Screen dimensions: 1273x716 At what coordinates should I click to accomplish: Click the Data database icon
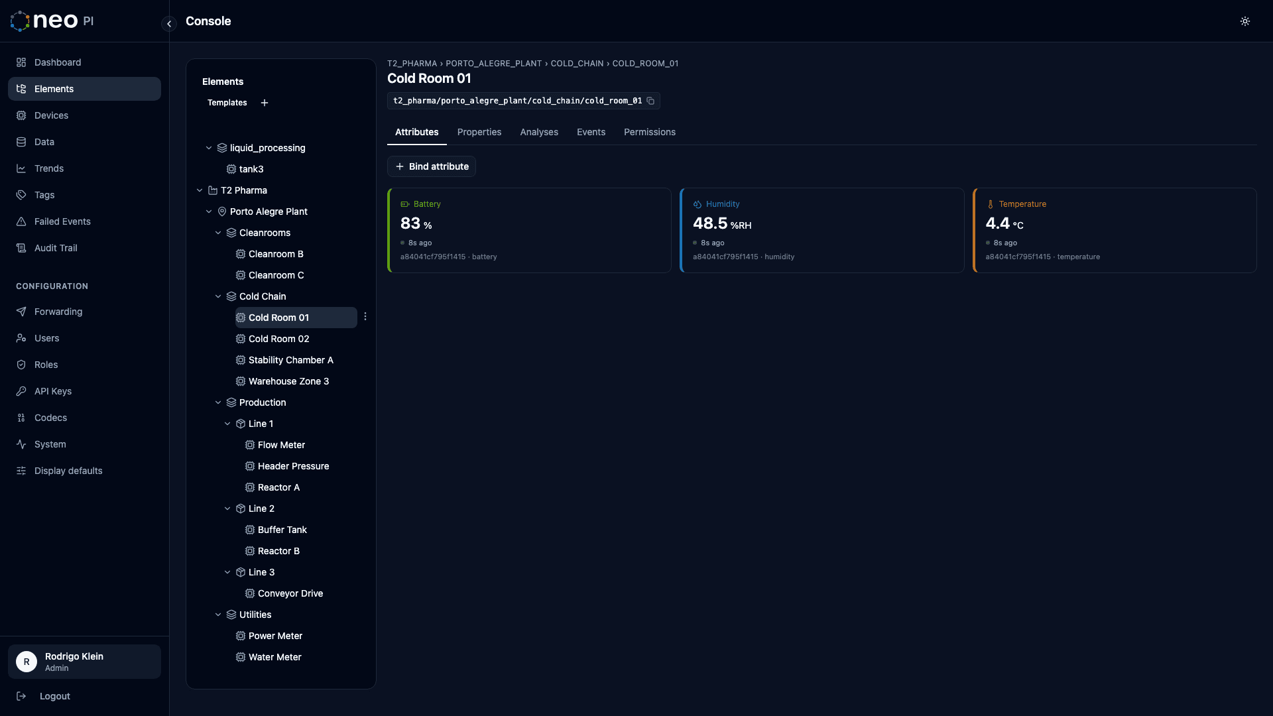tap(21, 142)
